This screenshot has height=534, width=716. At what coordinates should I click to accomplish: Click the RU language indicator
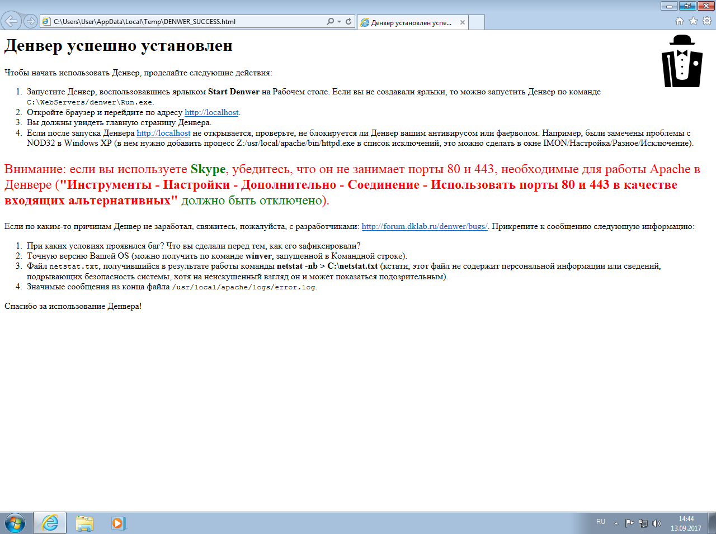pos(601,522)
